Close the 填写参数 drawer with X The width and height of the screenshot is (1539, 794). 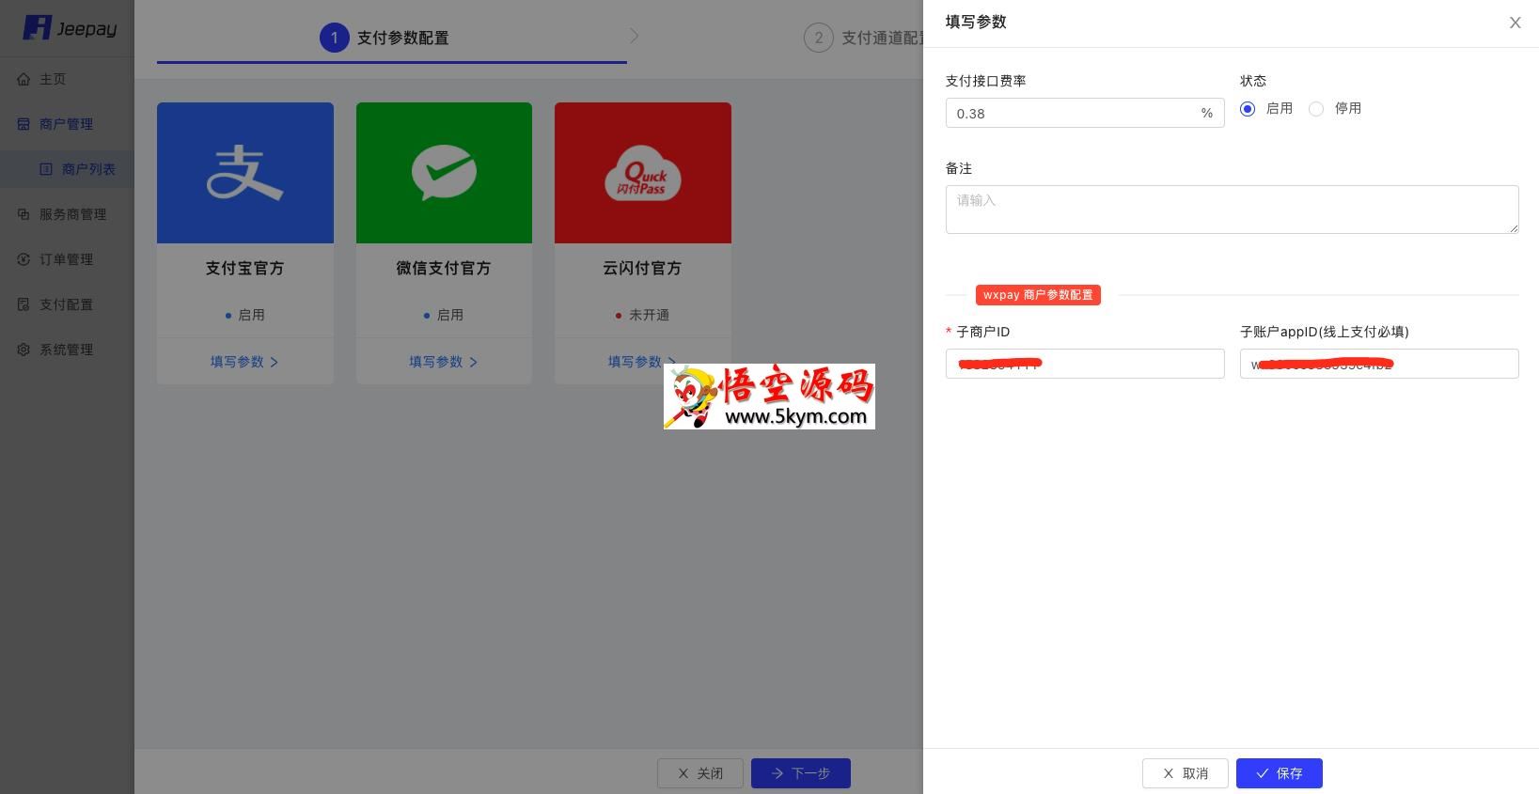(1515, 23)
